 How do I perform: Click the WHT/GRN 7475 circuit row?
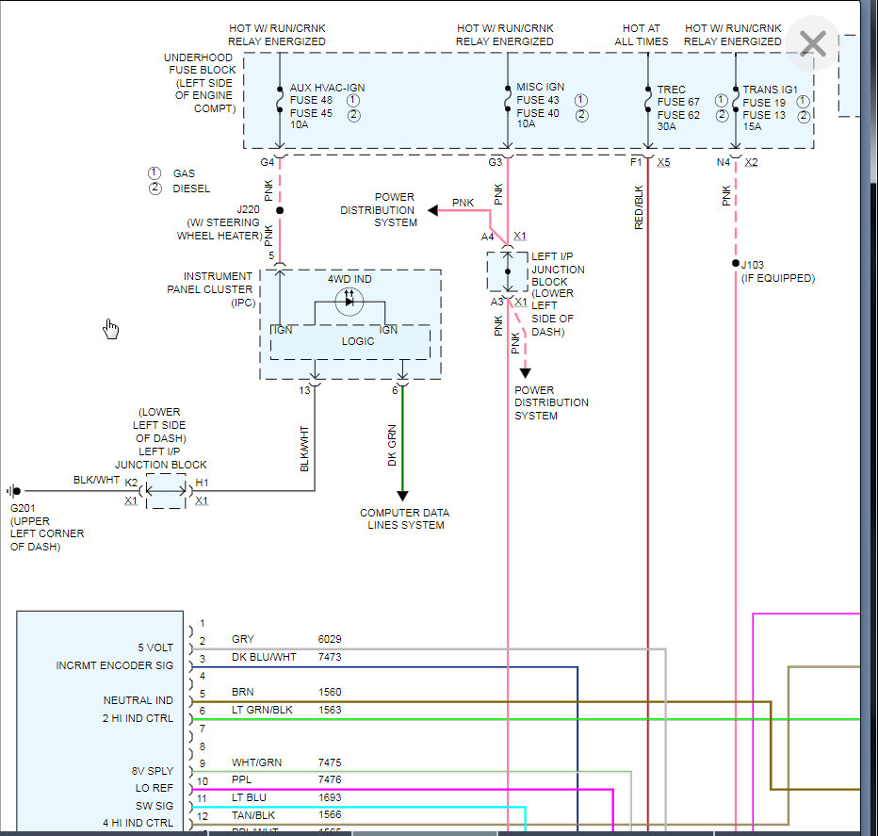[286, 762]
